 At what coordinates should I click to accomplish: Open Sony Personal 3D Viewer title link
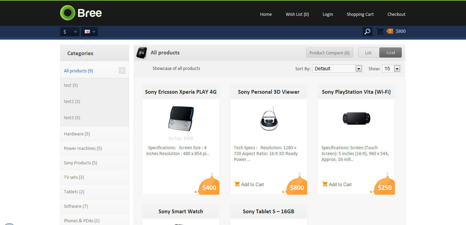coord(269,92)
